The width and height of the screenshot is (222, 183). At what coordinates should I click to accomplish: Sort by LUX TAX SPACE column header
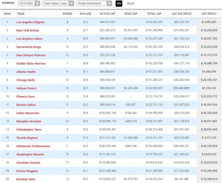(182, 14)
